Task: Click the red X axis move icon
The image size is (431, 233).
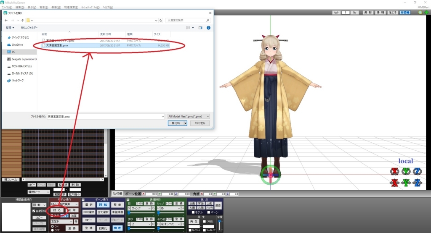Action: pos(394,183)
